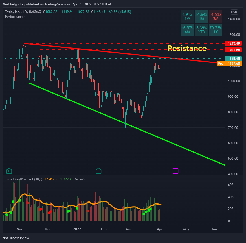246x243 pixels.
Task: Click the 1400.00 price axis label
Action: pos(234,19)
